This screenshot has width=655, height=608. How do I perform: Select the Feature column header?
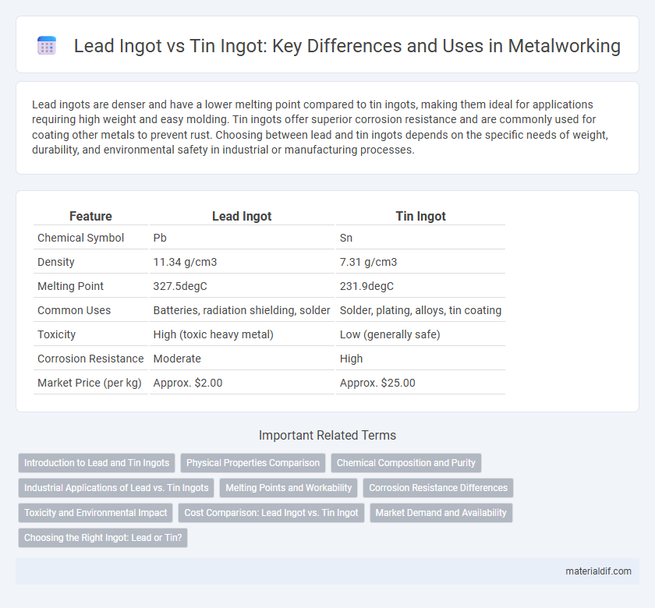(x=90, y=217)
